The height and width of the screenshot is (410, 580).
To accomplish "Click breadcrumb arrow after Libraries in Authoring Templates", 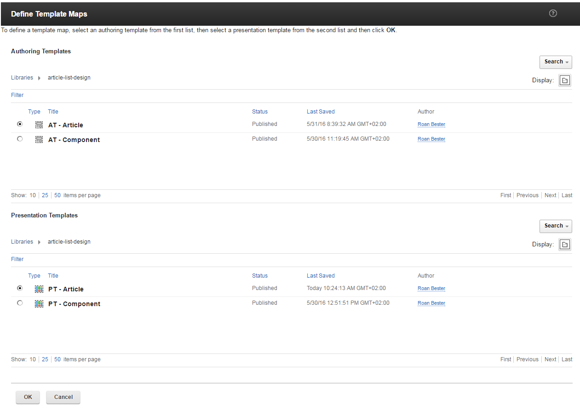I will pyautogui.click(x=40, y=78).
